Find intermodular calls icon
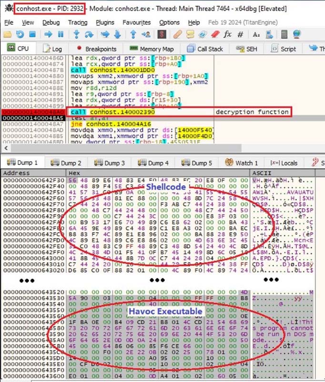 269,34
